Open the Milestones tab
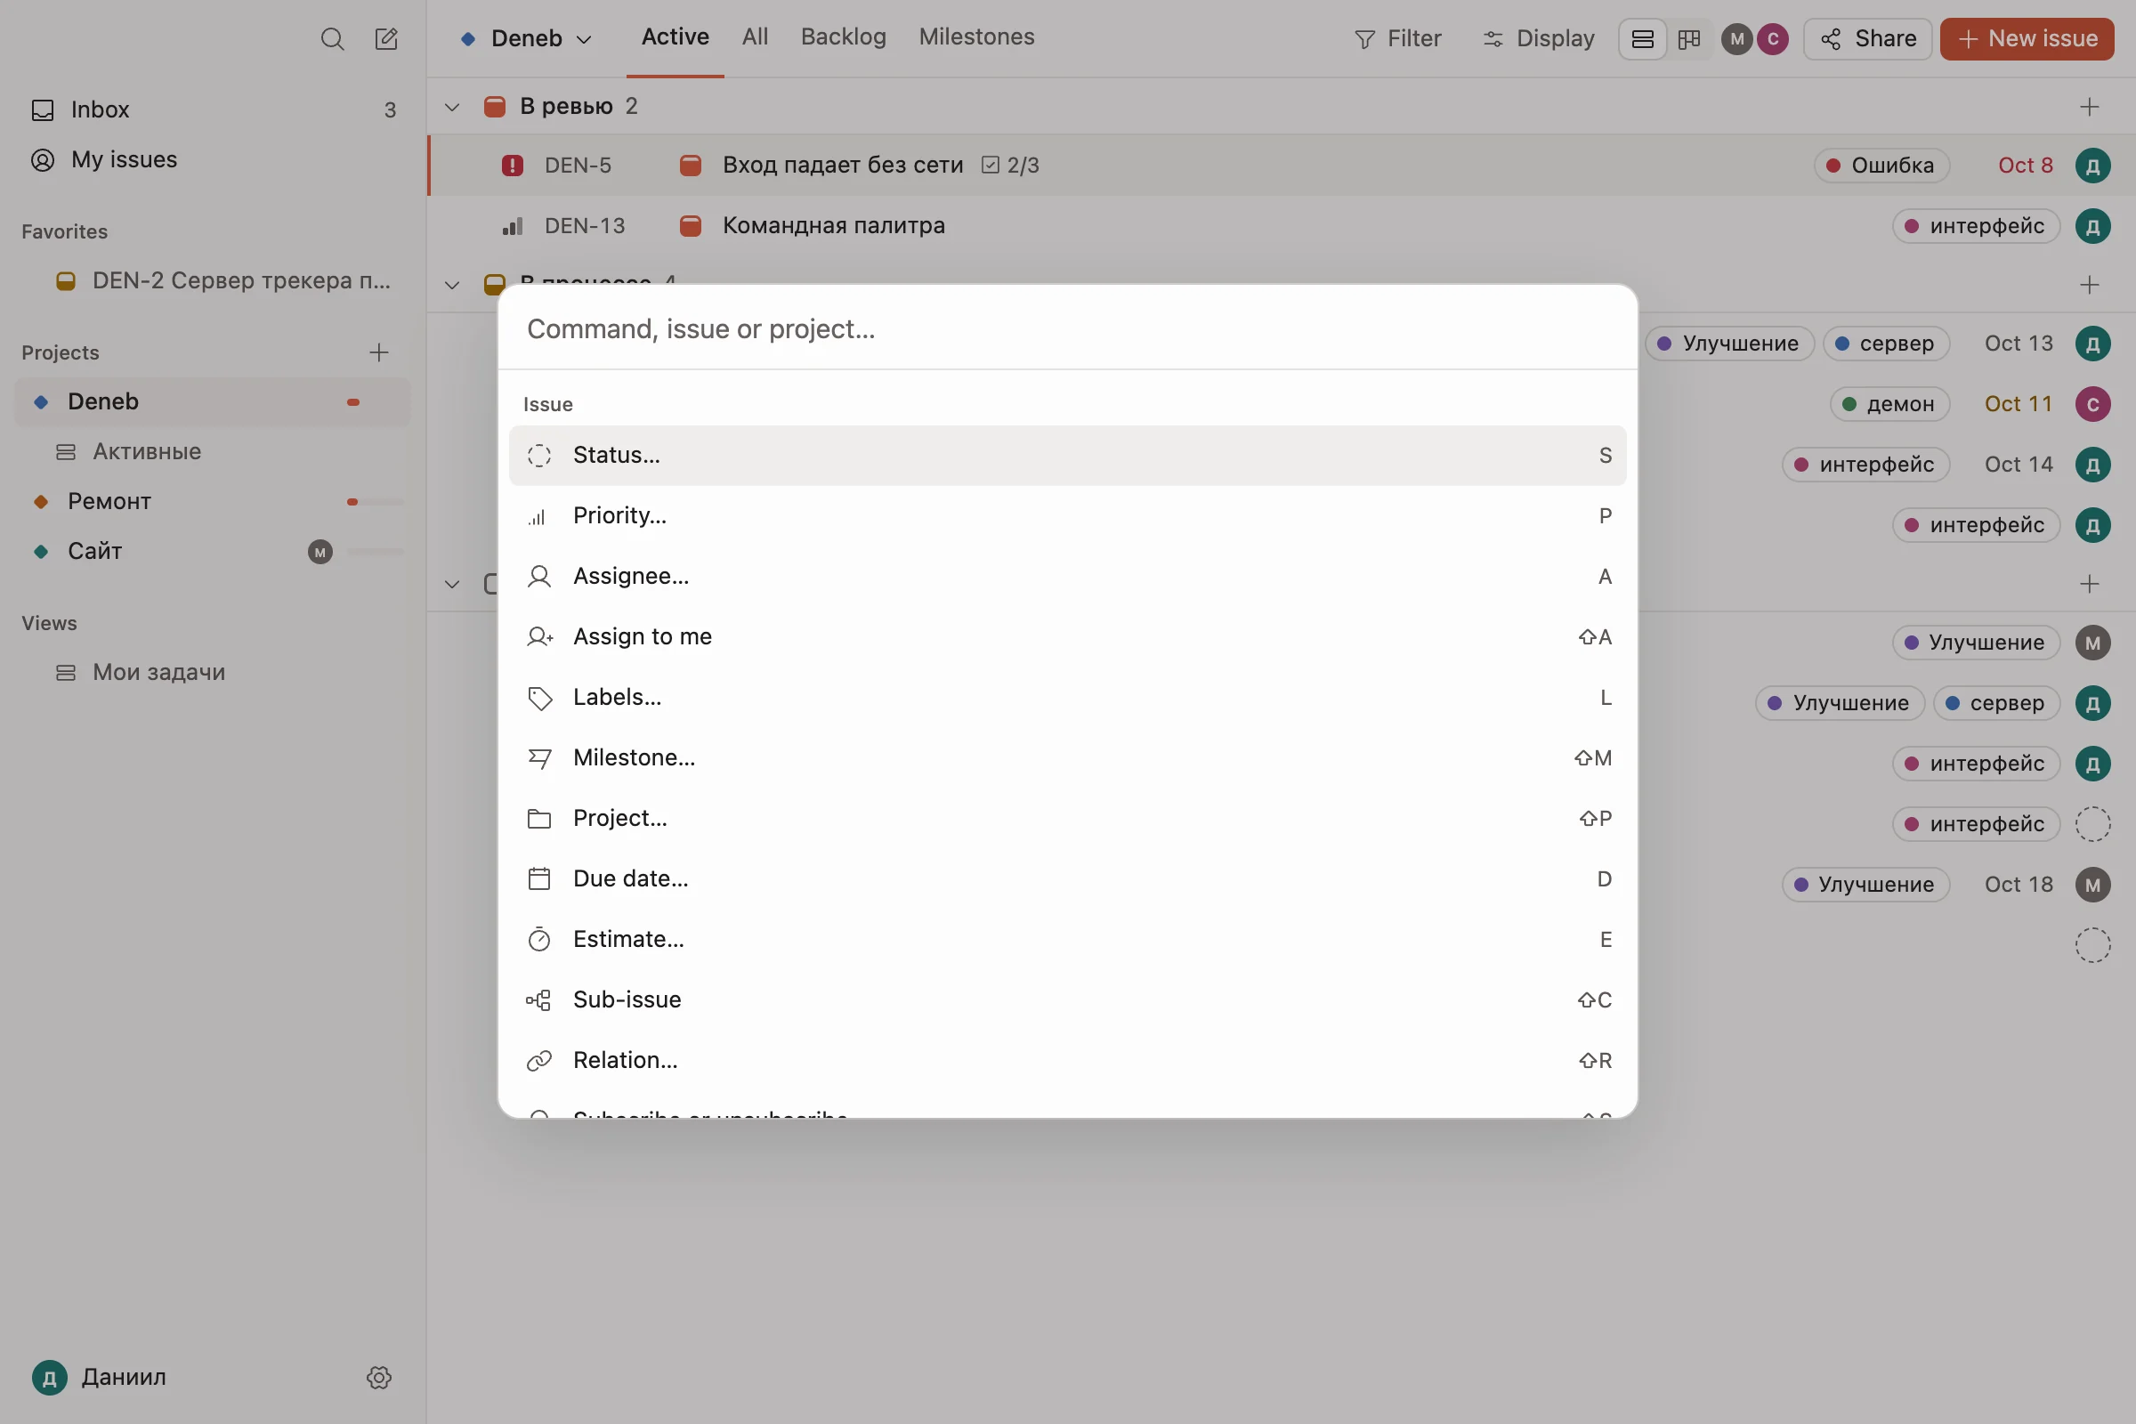Screen dimensions: 2136x1424 (x=976, y=37)
